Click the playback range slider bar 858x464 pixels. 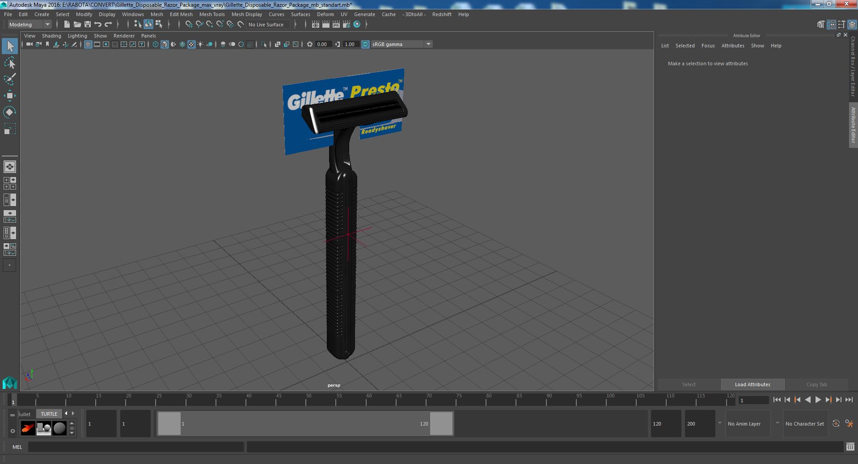pyautogui.click(x=305, y=423)
